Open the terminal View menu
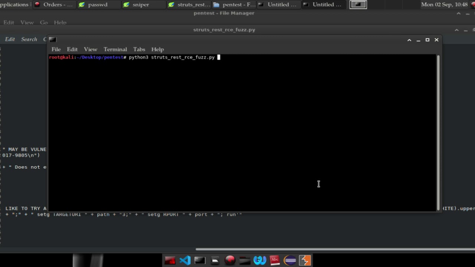 [90, 49]
